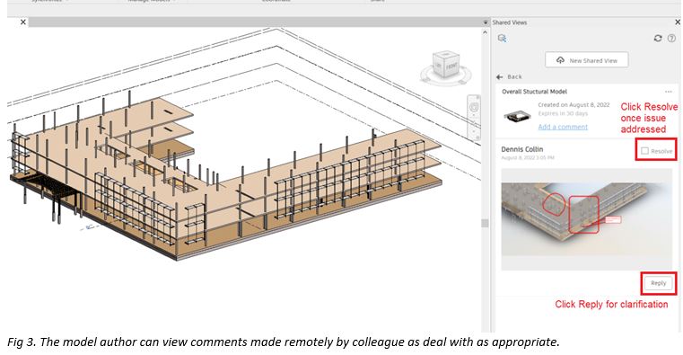Open Dennis Collin's markup comment image
The image size is (683, 355).
pos(586,219)
